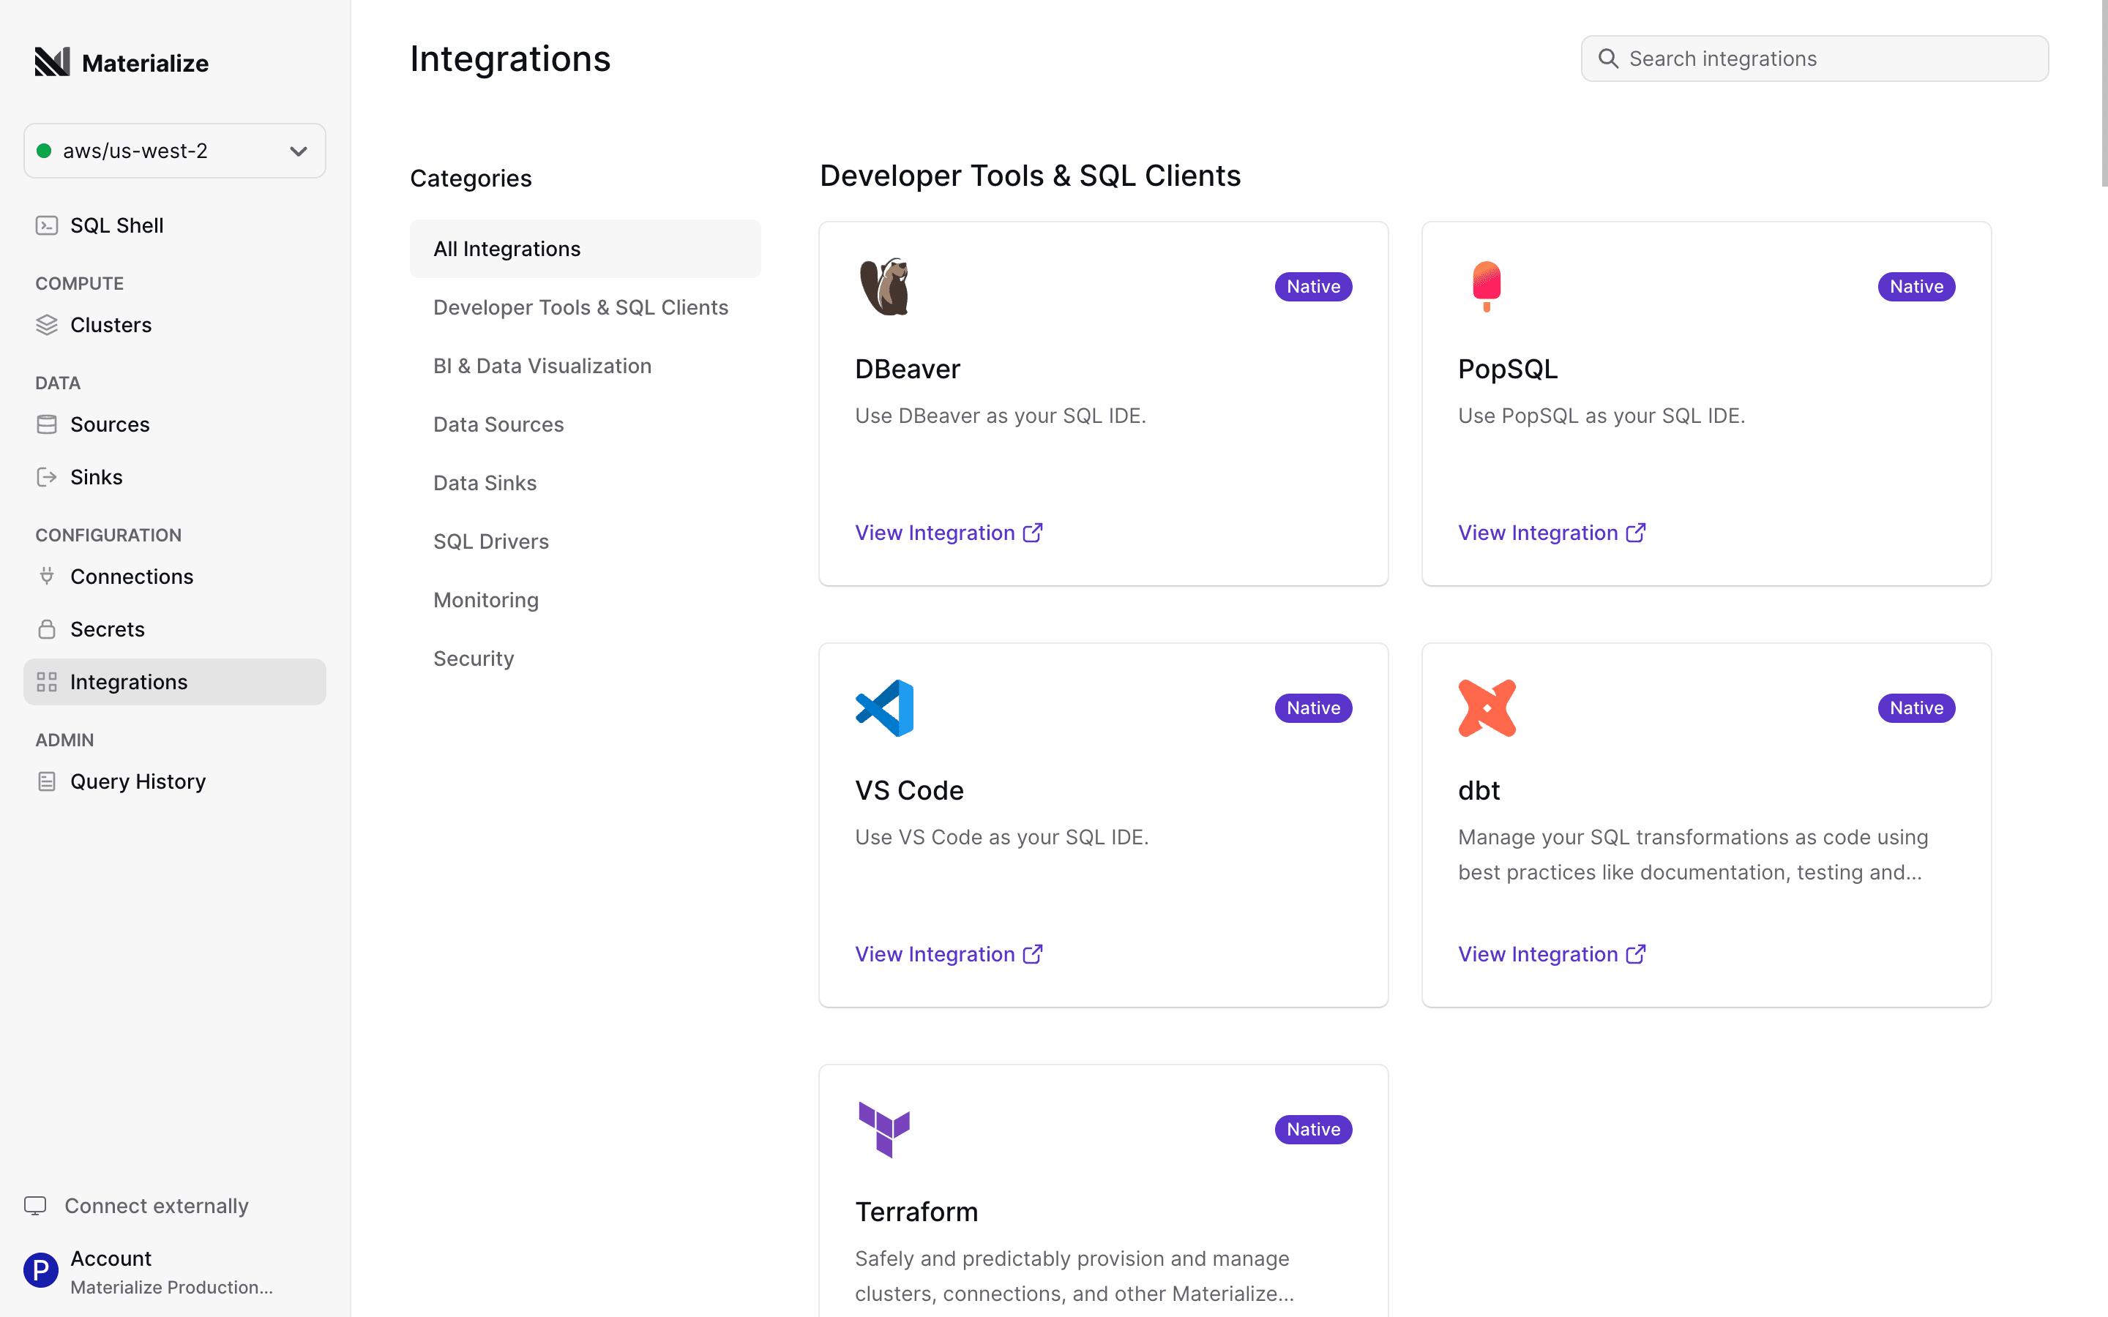2108x1317 pixels.
Task: Filter by Data Sinks category
Action: pyautogui.click(x=586, y=483)
